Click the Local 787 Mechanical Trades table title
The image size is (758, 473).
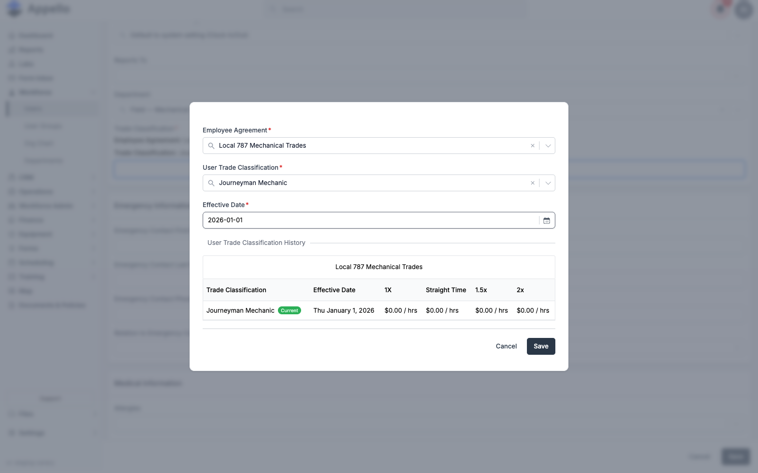click(379, 267)
